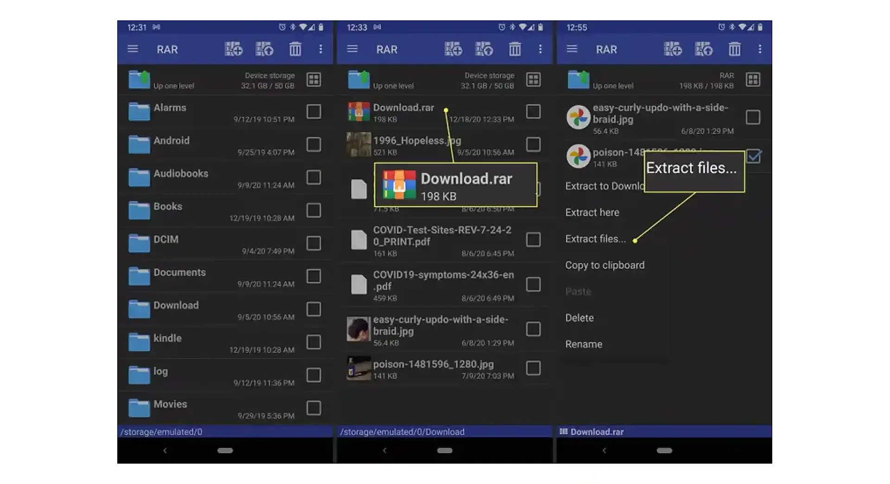Open three-dot overflow menu in first screen
This screenshot has width=890, height=484.
(320, 49)
